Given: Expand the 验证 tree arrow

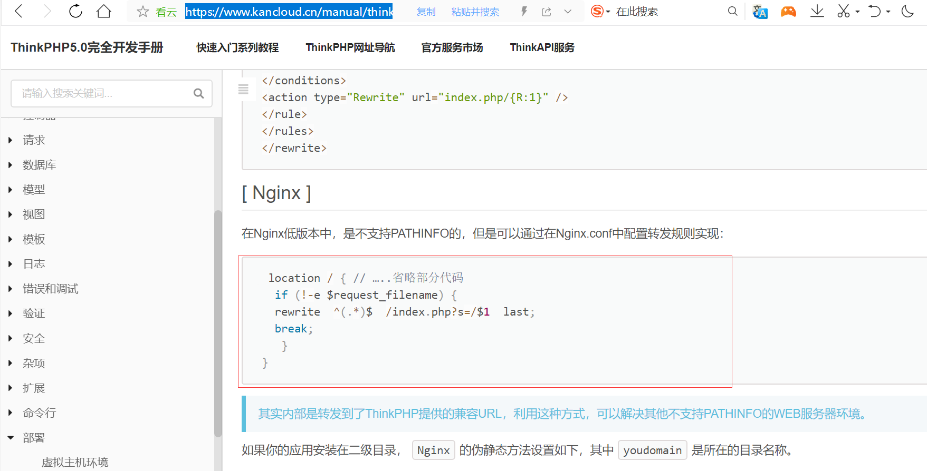Looking at the screenshot, I should (10, 313).
